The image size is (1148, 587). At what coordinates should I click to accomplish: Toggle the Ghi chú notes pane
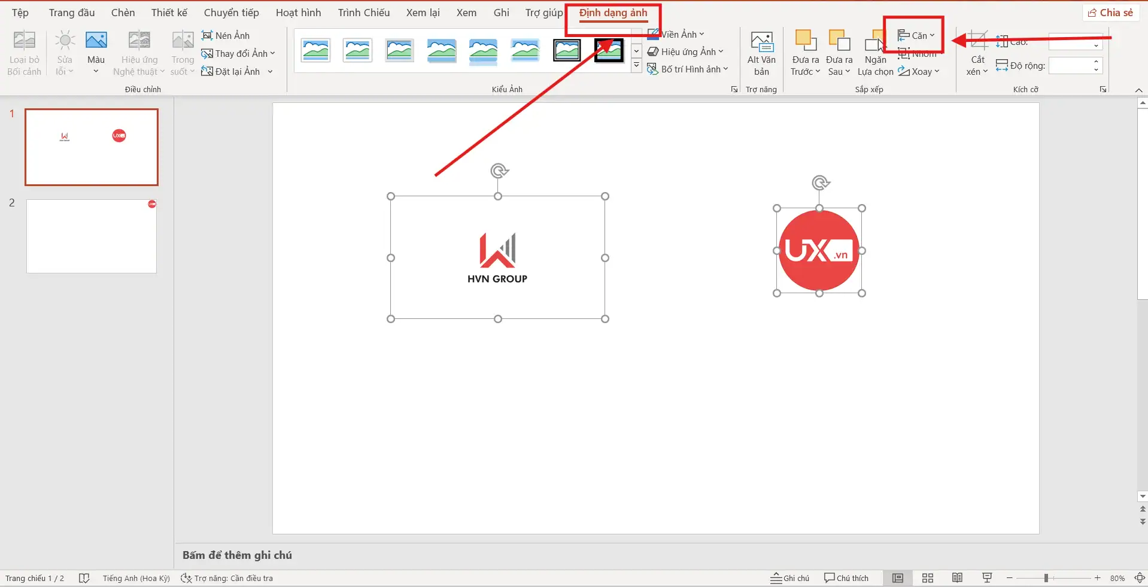point(789,578)
